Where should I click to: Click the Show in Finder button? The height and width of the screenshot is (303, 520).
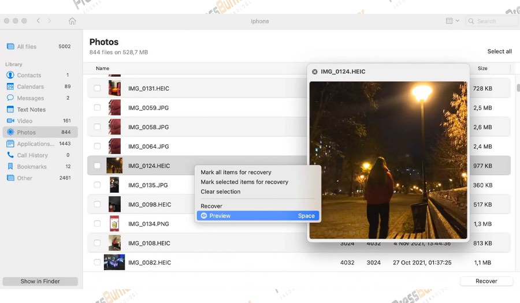click(x=40, y=282)
